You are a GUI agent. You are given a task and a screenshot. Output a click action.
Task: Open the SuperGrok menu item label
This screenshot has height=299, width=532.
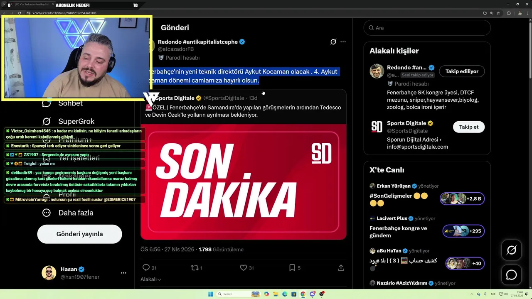coord(76,121)
